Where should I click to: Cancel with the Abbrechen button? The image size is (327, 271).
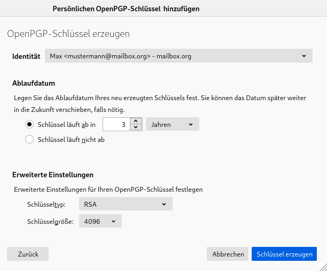click(x=228, y=254)
